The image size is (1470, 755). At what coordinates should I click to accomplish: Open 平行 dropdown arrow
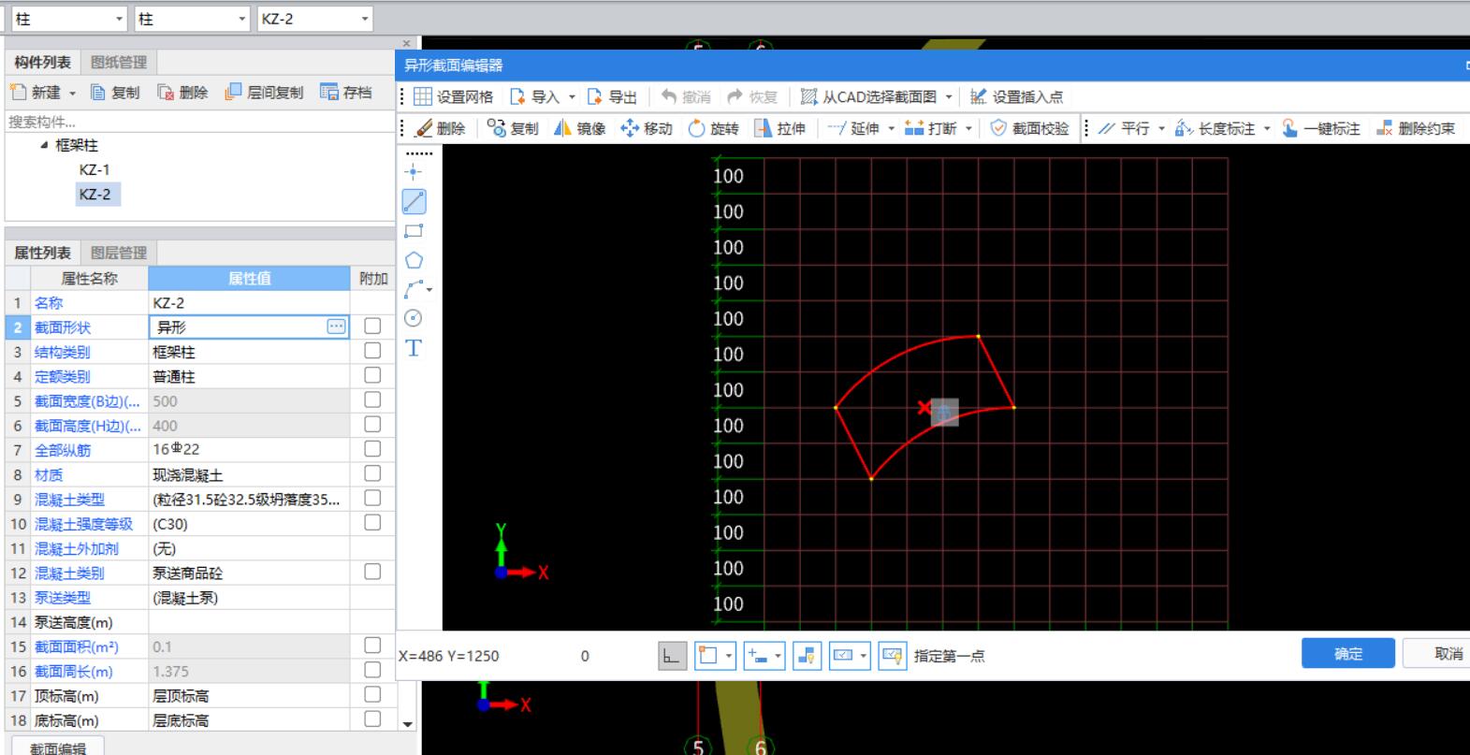click(x=1161, y=128)
